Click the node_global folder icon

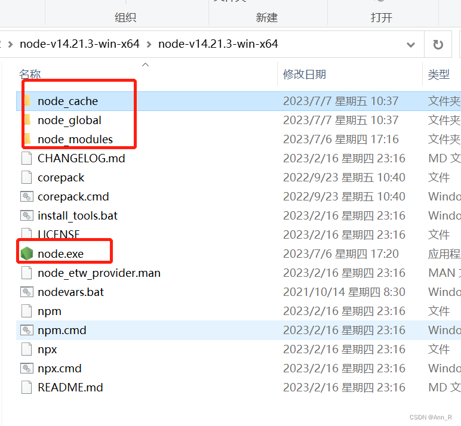pos(27,120)
